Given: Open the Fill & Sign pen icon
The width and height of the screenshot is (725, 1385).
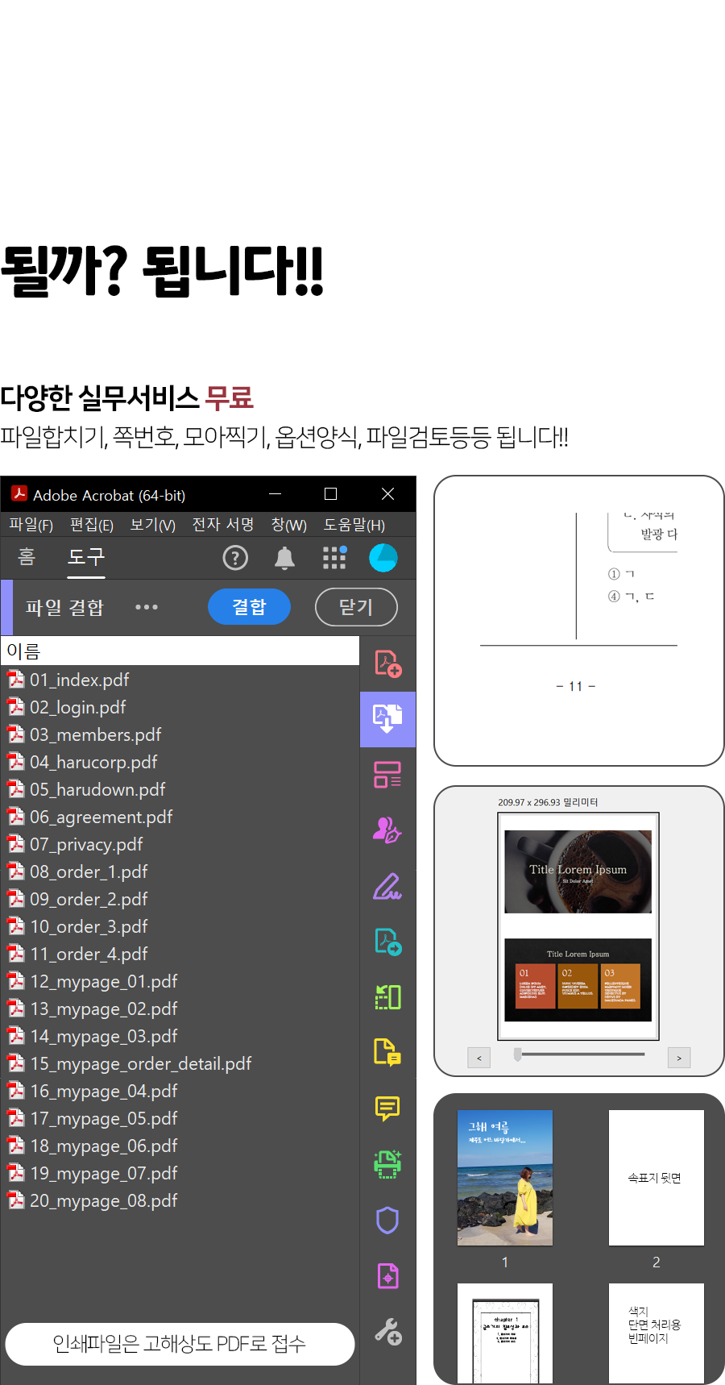Looking at the screenshot, I should (x=387, y=886).
